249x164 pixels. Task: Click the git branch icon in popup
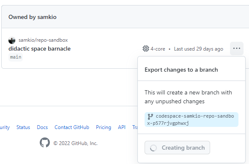click(150, 116)
